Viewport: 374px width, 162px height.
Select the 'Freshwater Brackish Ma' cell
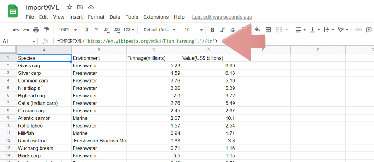pyautogui.click(x=99, y=141)
